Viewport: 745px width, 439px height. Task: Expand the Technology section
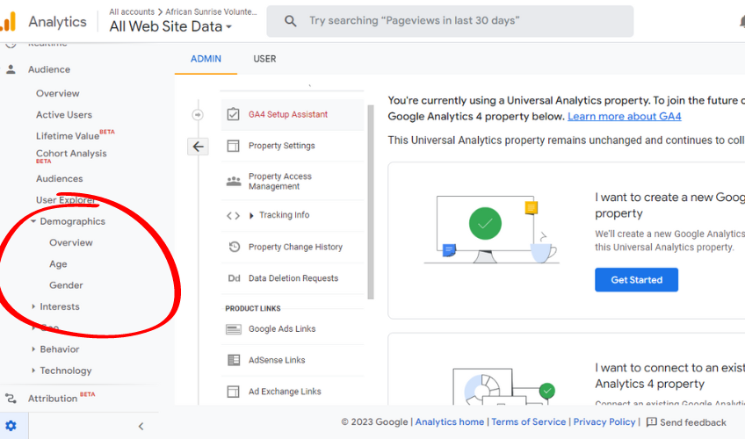click(x=33, y=371)
